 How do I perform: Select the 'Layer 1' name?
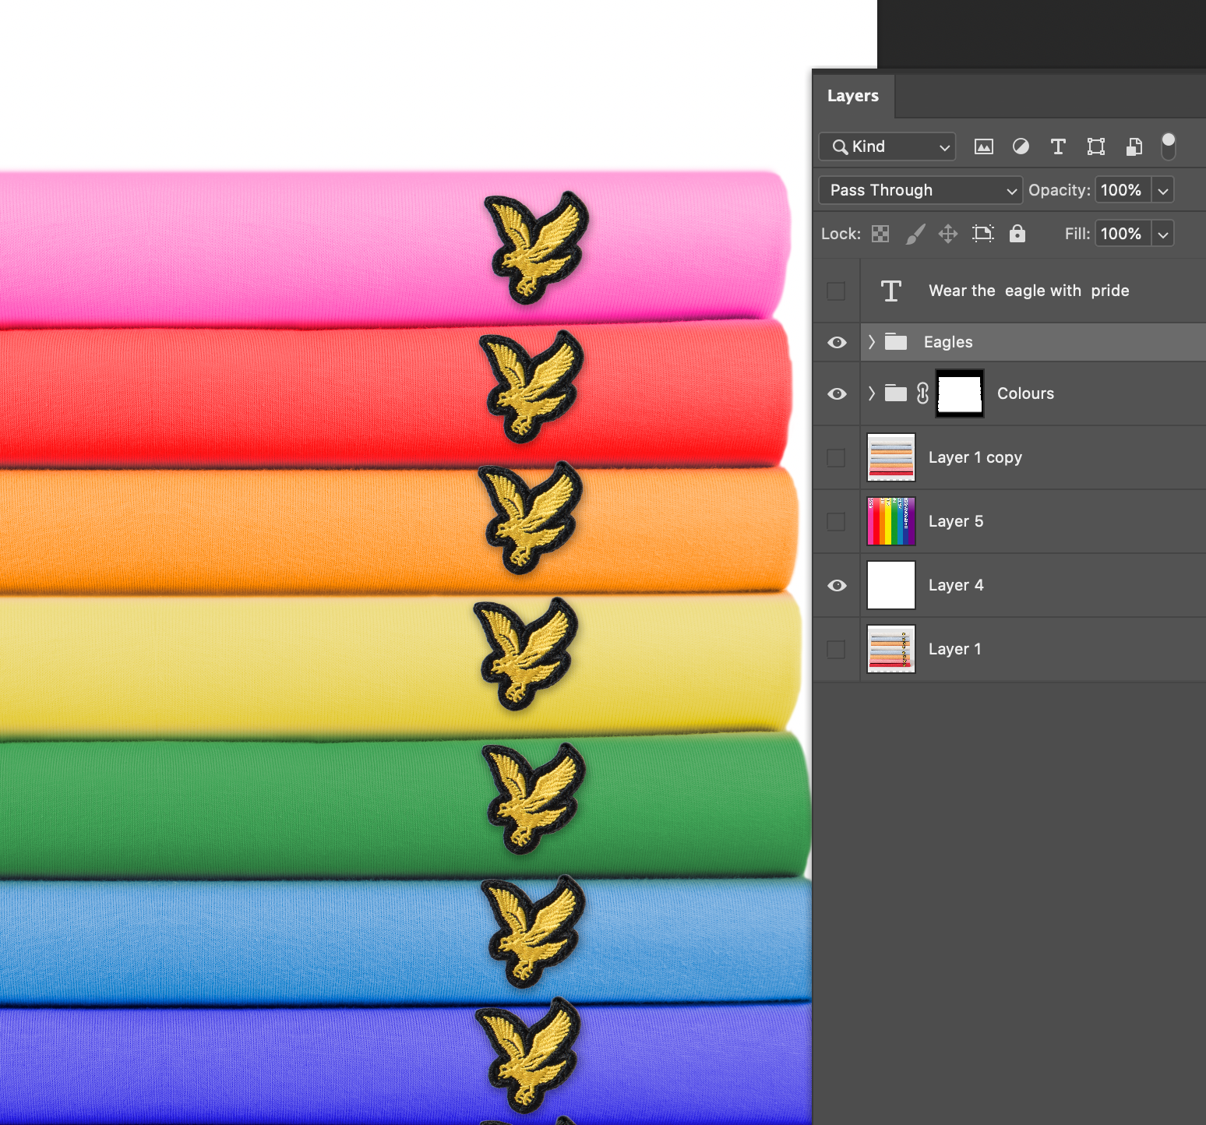pyautogui.click(x=955, y=649)
